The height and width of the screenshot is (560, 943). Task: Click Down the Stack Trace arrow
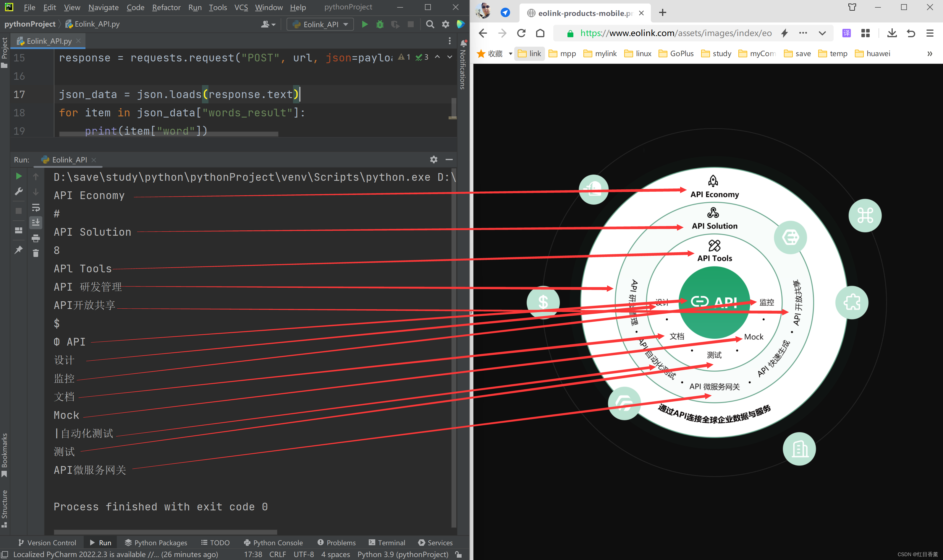(36, 192)
